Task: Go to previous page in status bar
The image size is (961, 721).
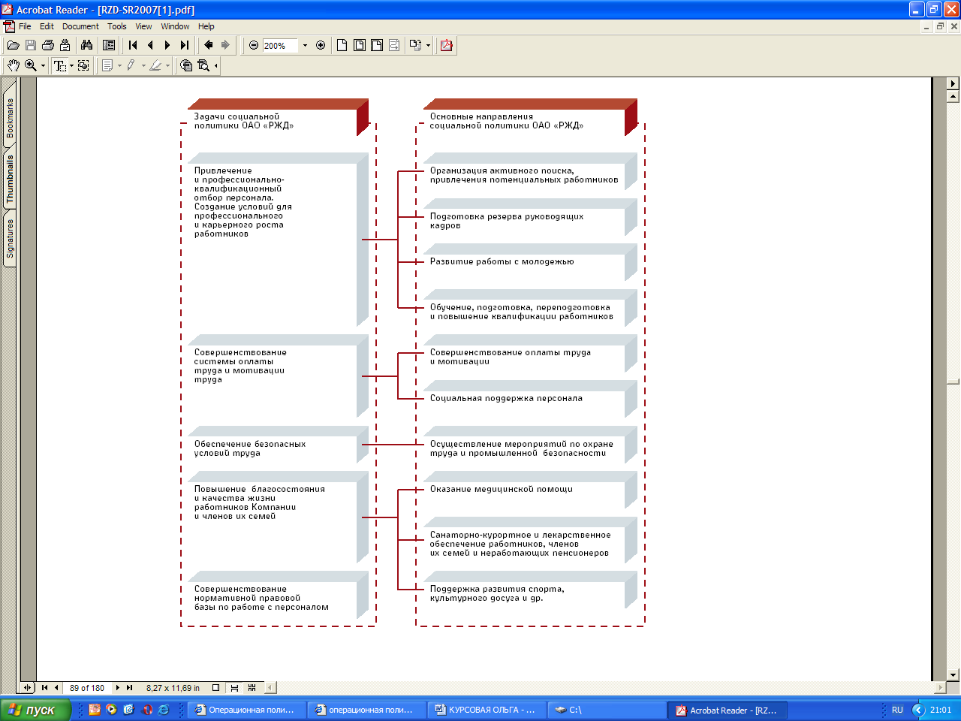Action: click(56, 687)
